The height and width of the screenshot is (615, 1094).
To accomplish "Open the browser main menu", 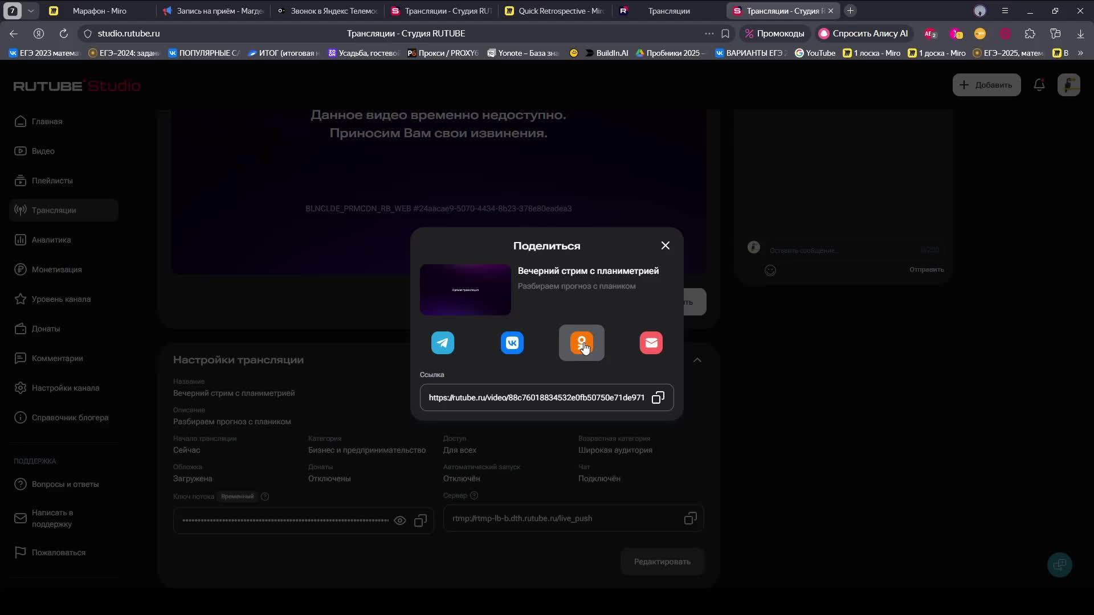I will [1005, 11].
